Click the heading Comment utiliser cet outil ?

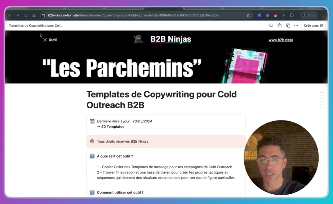(x=120, y=192)
